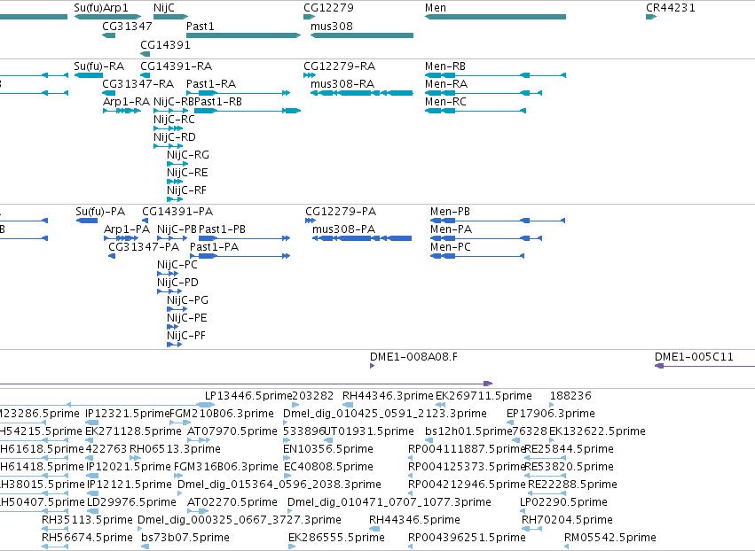Select the EN10356.5prime EST label
This screenshot has width=755, height=551.
tap(328, 449)
